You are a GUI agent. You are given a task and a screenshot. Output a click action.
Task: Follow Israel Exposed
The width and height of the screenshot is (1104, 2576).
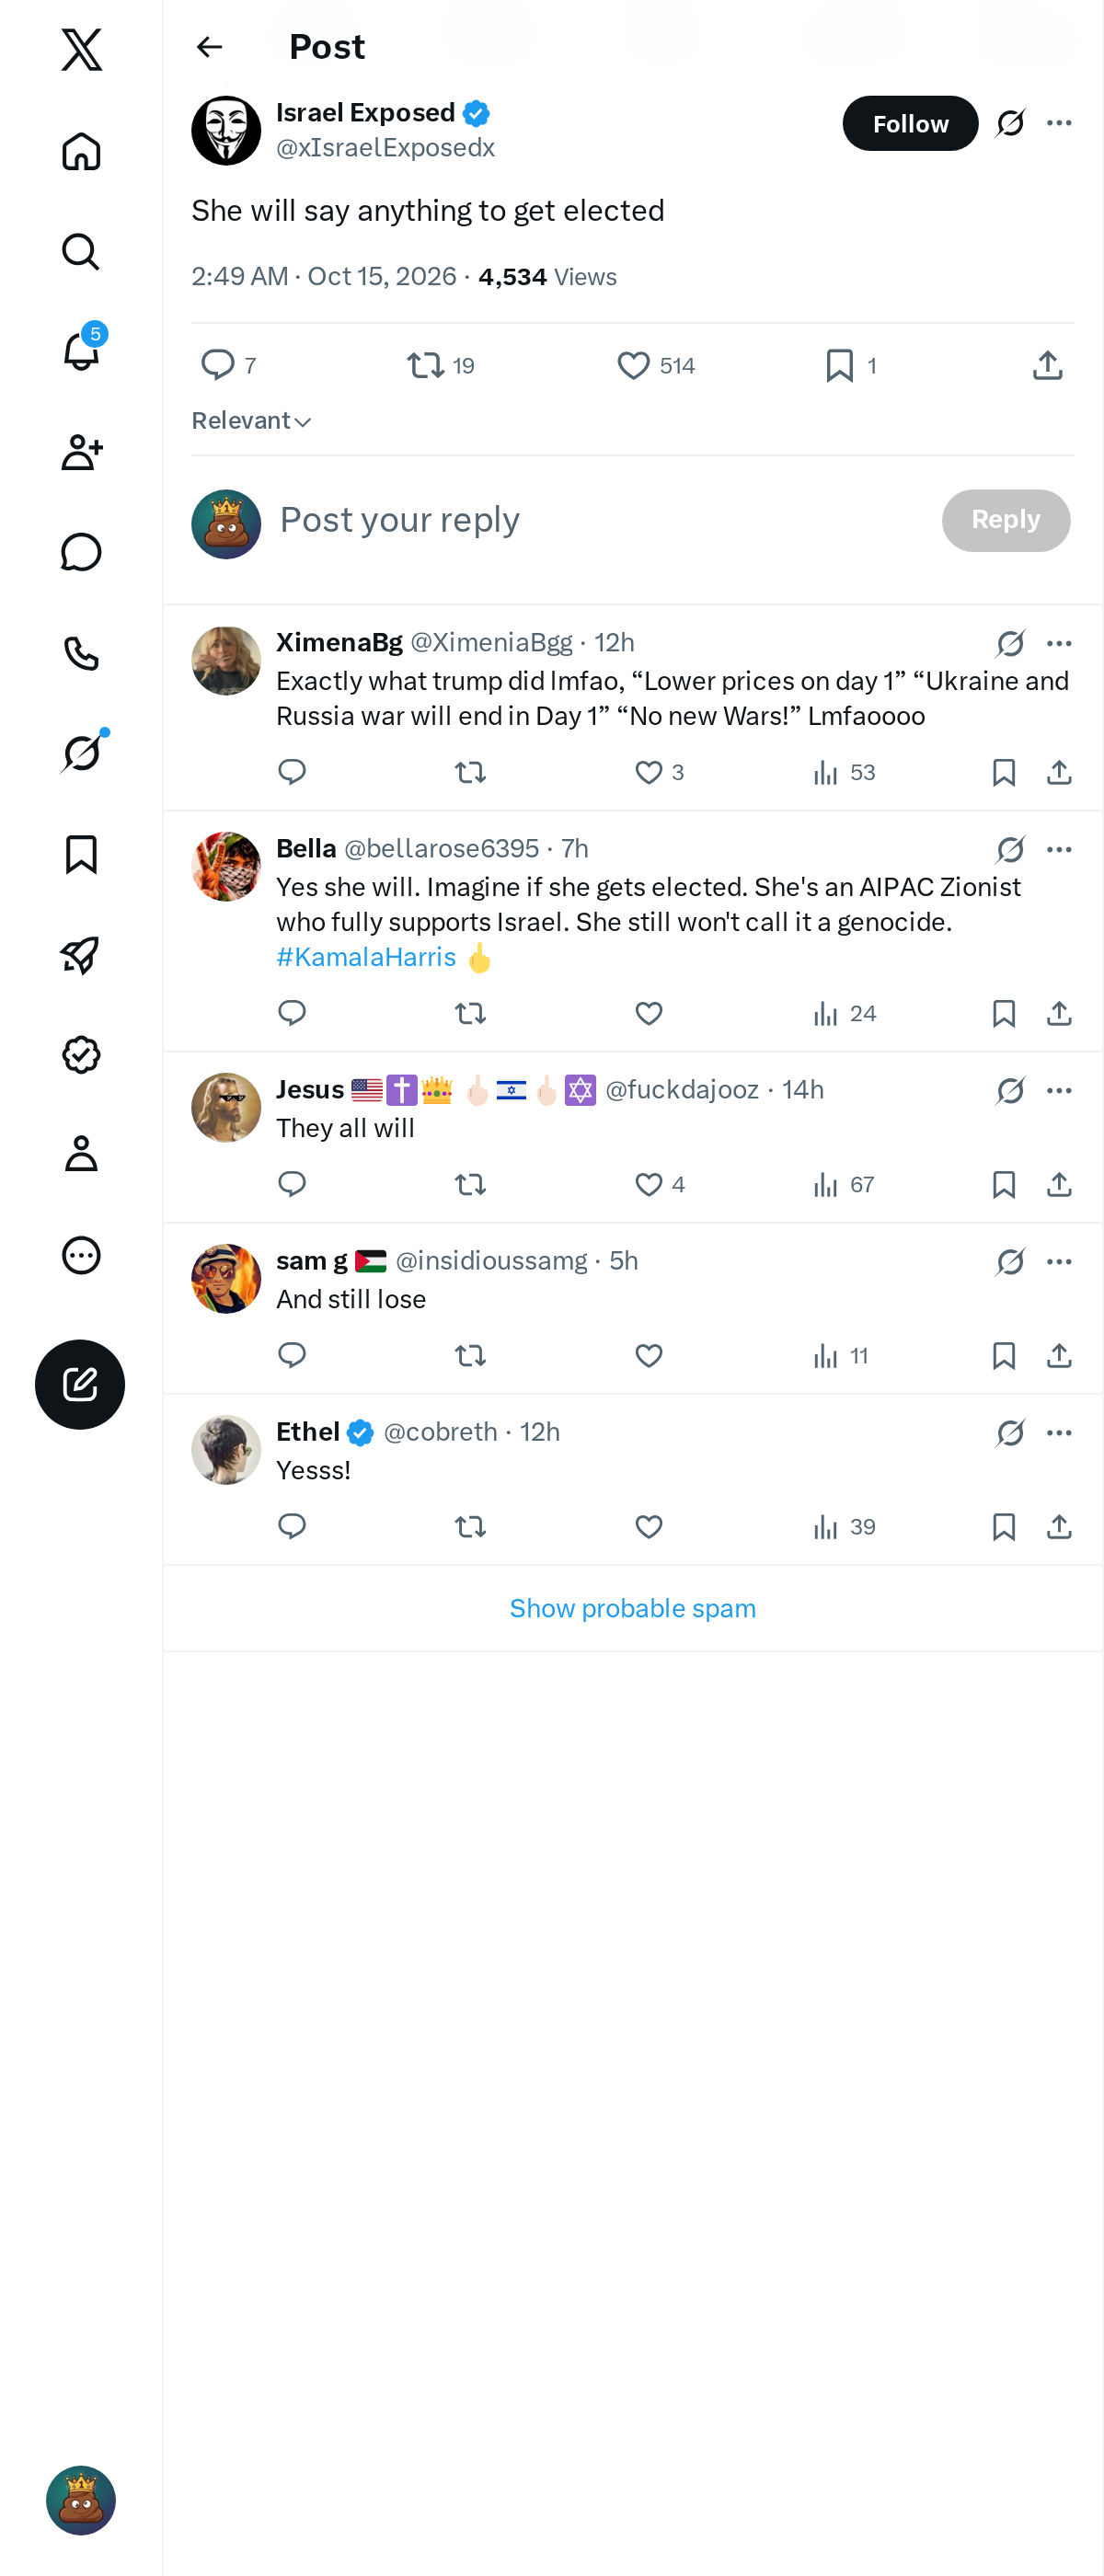(910, 123)
